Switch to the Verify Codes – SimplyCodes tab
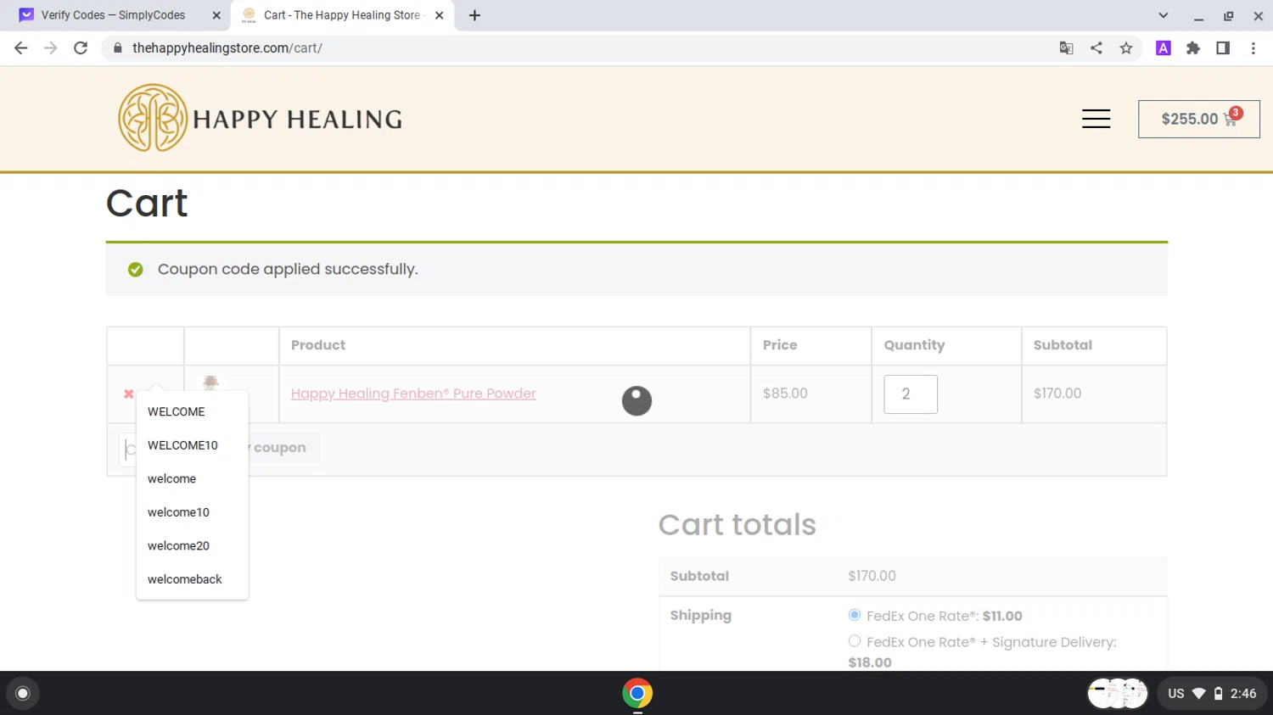This screenshot has height=715, width=1273. [x=115, y=15]
